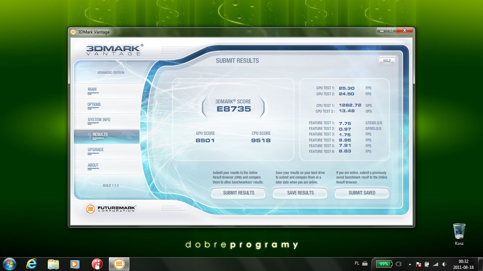483x271 pixels.
Task: Click the volume speaker tray icon
Action: [444, 264]
